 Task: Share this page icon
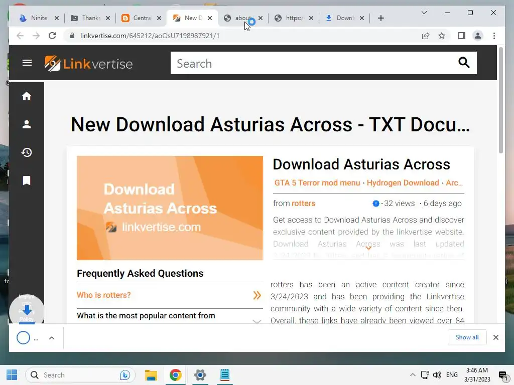tap(426, 36)
